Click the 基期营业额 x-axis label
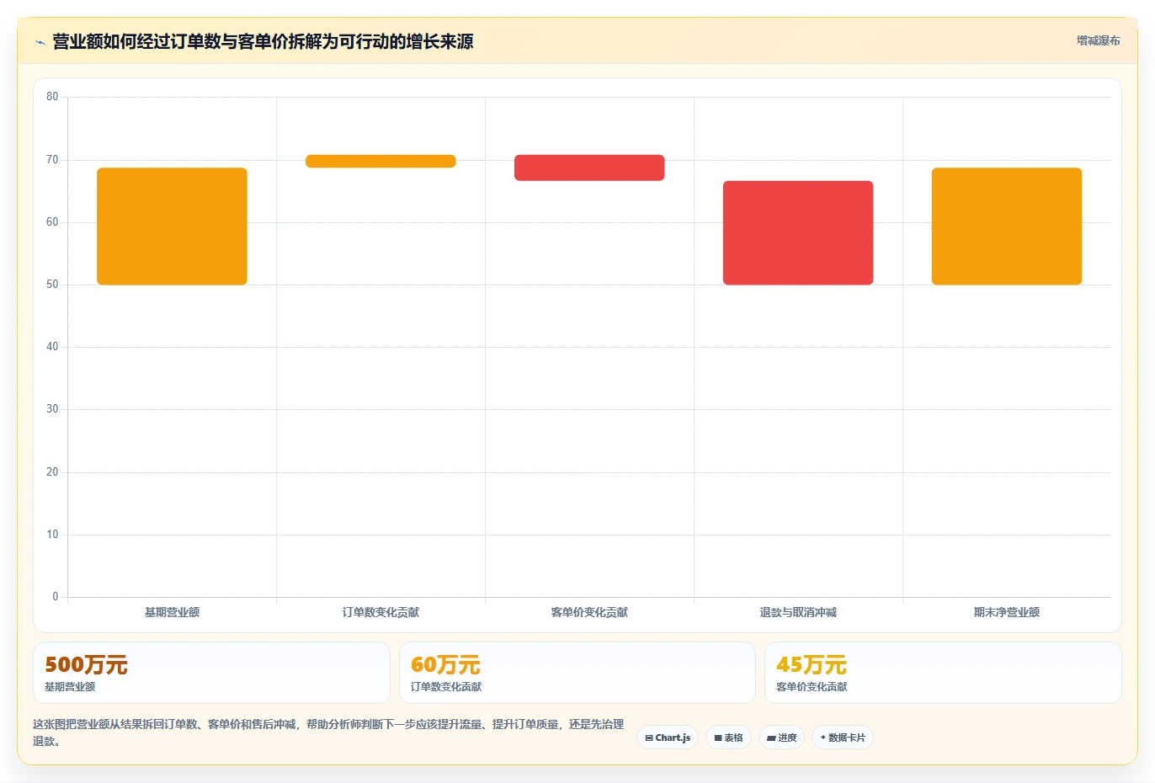 (x=172, y=612)
